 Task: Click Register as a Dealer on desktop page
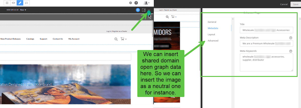120,31
